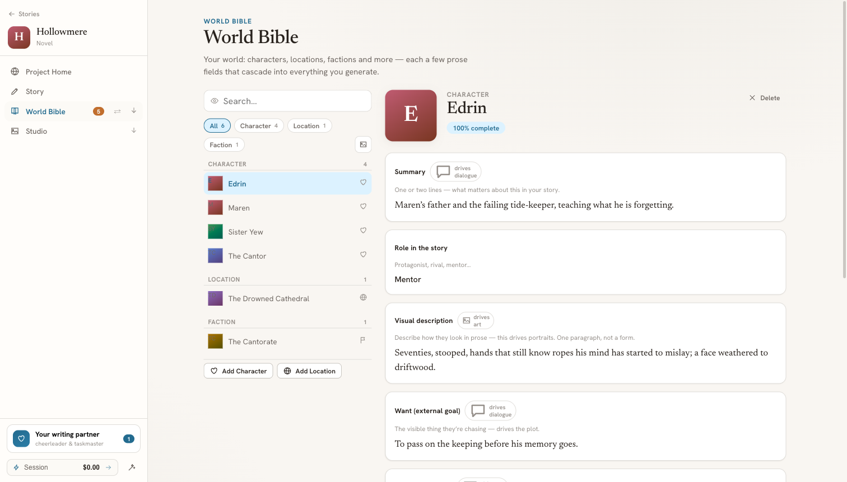
Task: Filter by Character chip
Action: pyautogui.click(x=259, y=126)
